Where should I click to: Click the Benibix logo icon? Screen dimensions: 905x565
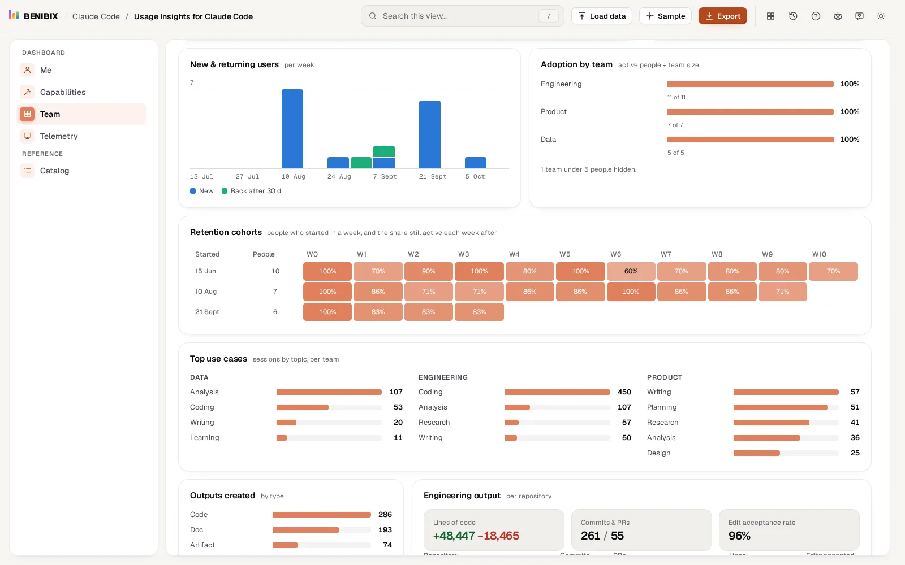coord(14,15)
